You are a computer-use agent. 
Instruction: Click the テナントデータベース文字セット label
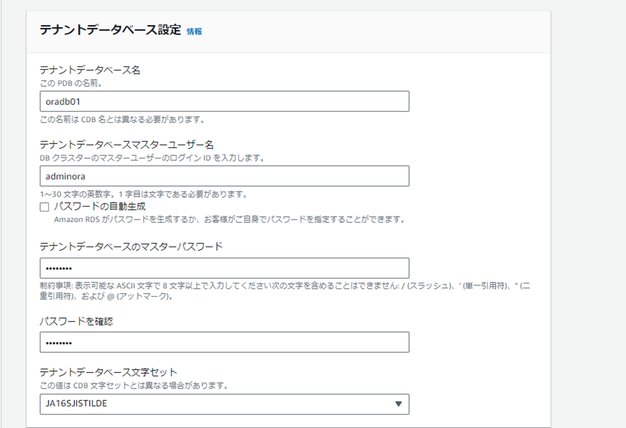click(x=109, y=372)
